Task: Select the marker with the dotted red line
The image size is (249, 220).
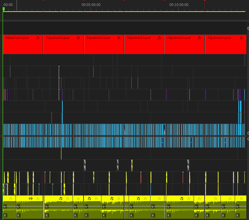Action: click(205, 1)
